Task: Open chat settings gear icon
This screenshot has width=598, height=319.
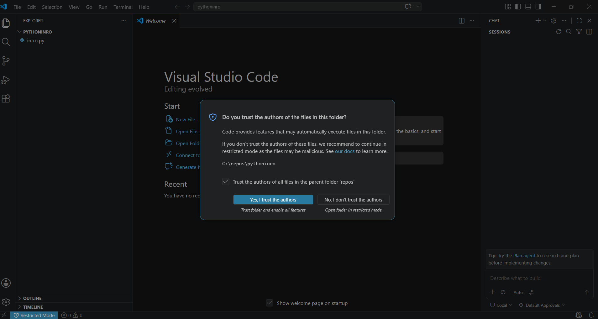Action: coord(554,21)
